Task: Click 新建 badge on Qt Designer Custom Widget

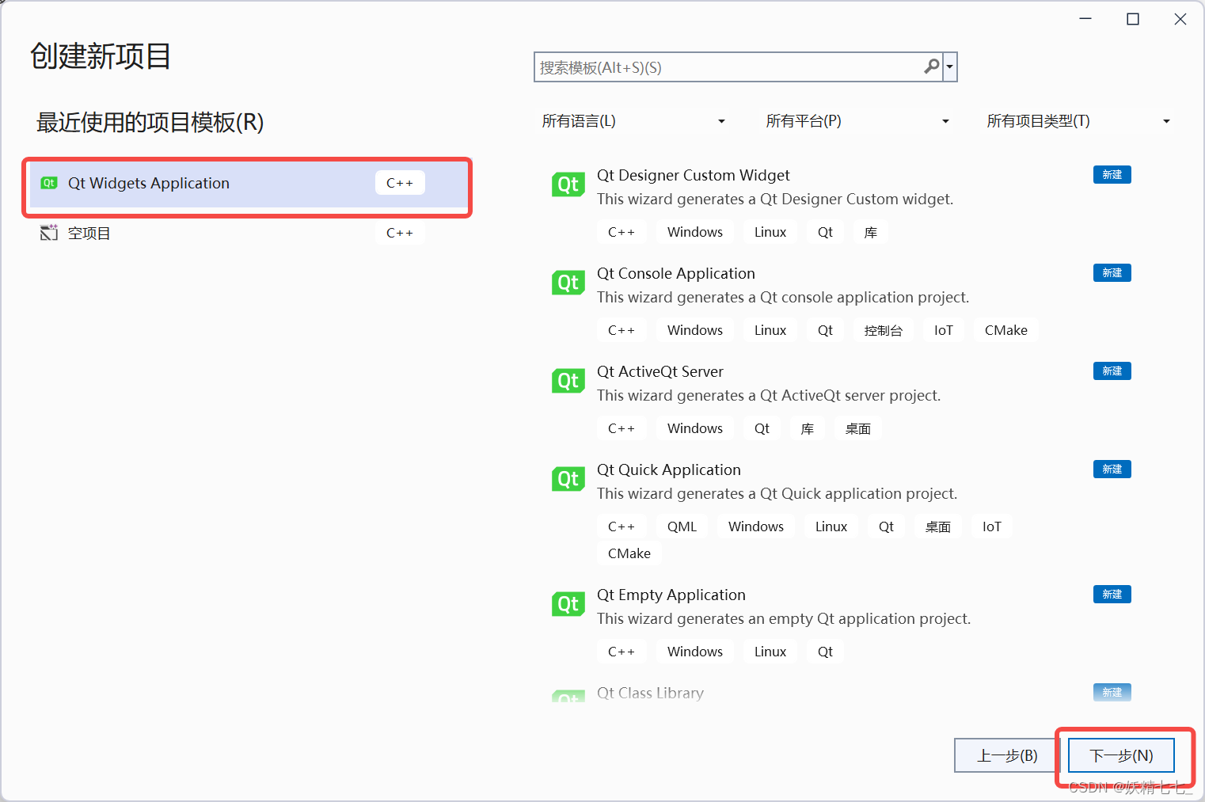Action: (x=1112, y=174)
